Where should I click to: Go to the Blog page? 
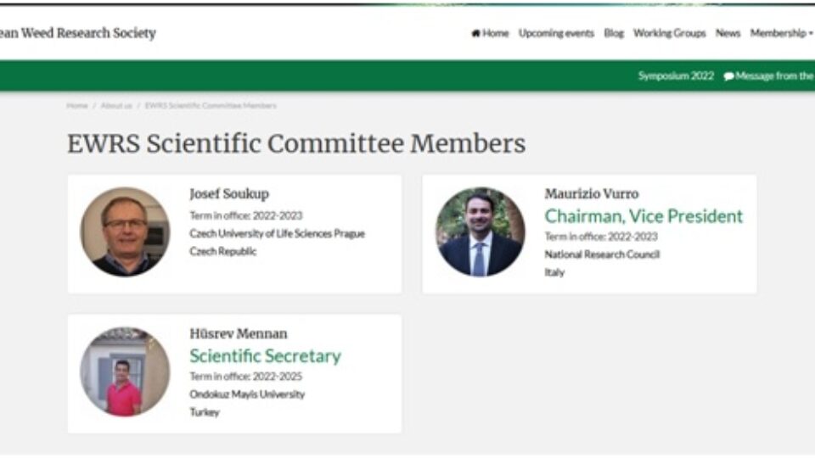point(613,34)
